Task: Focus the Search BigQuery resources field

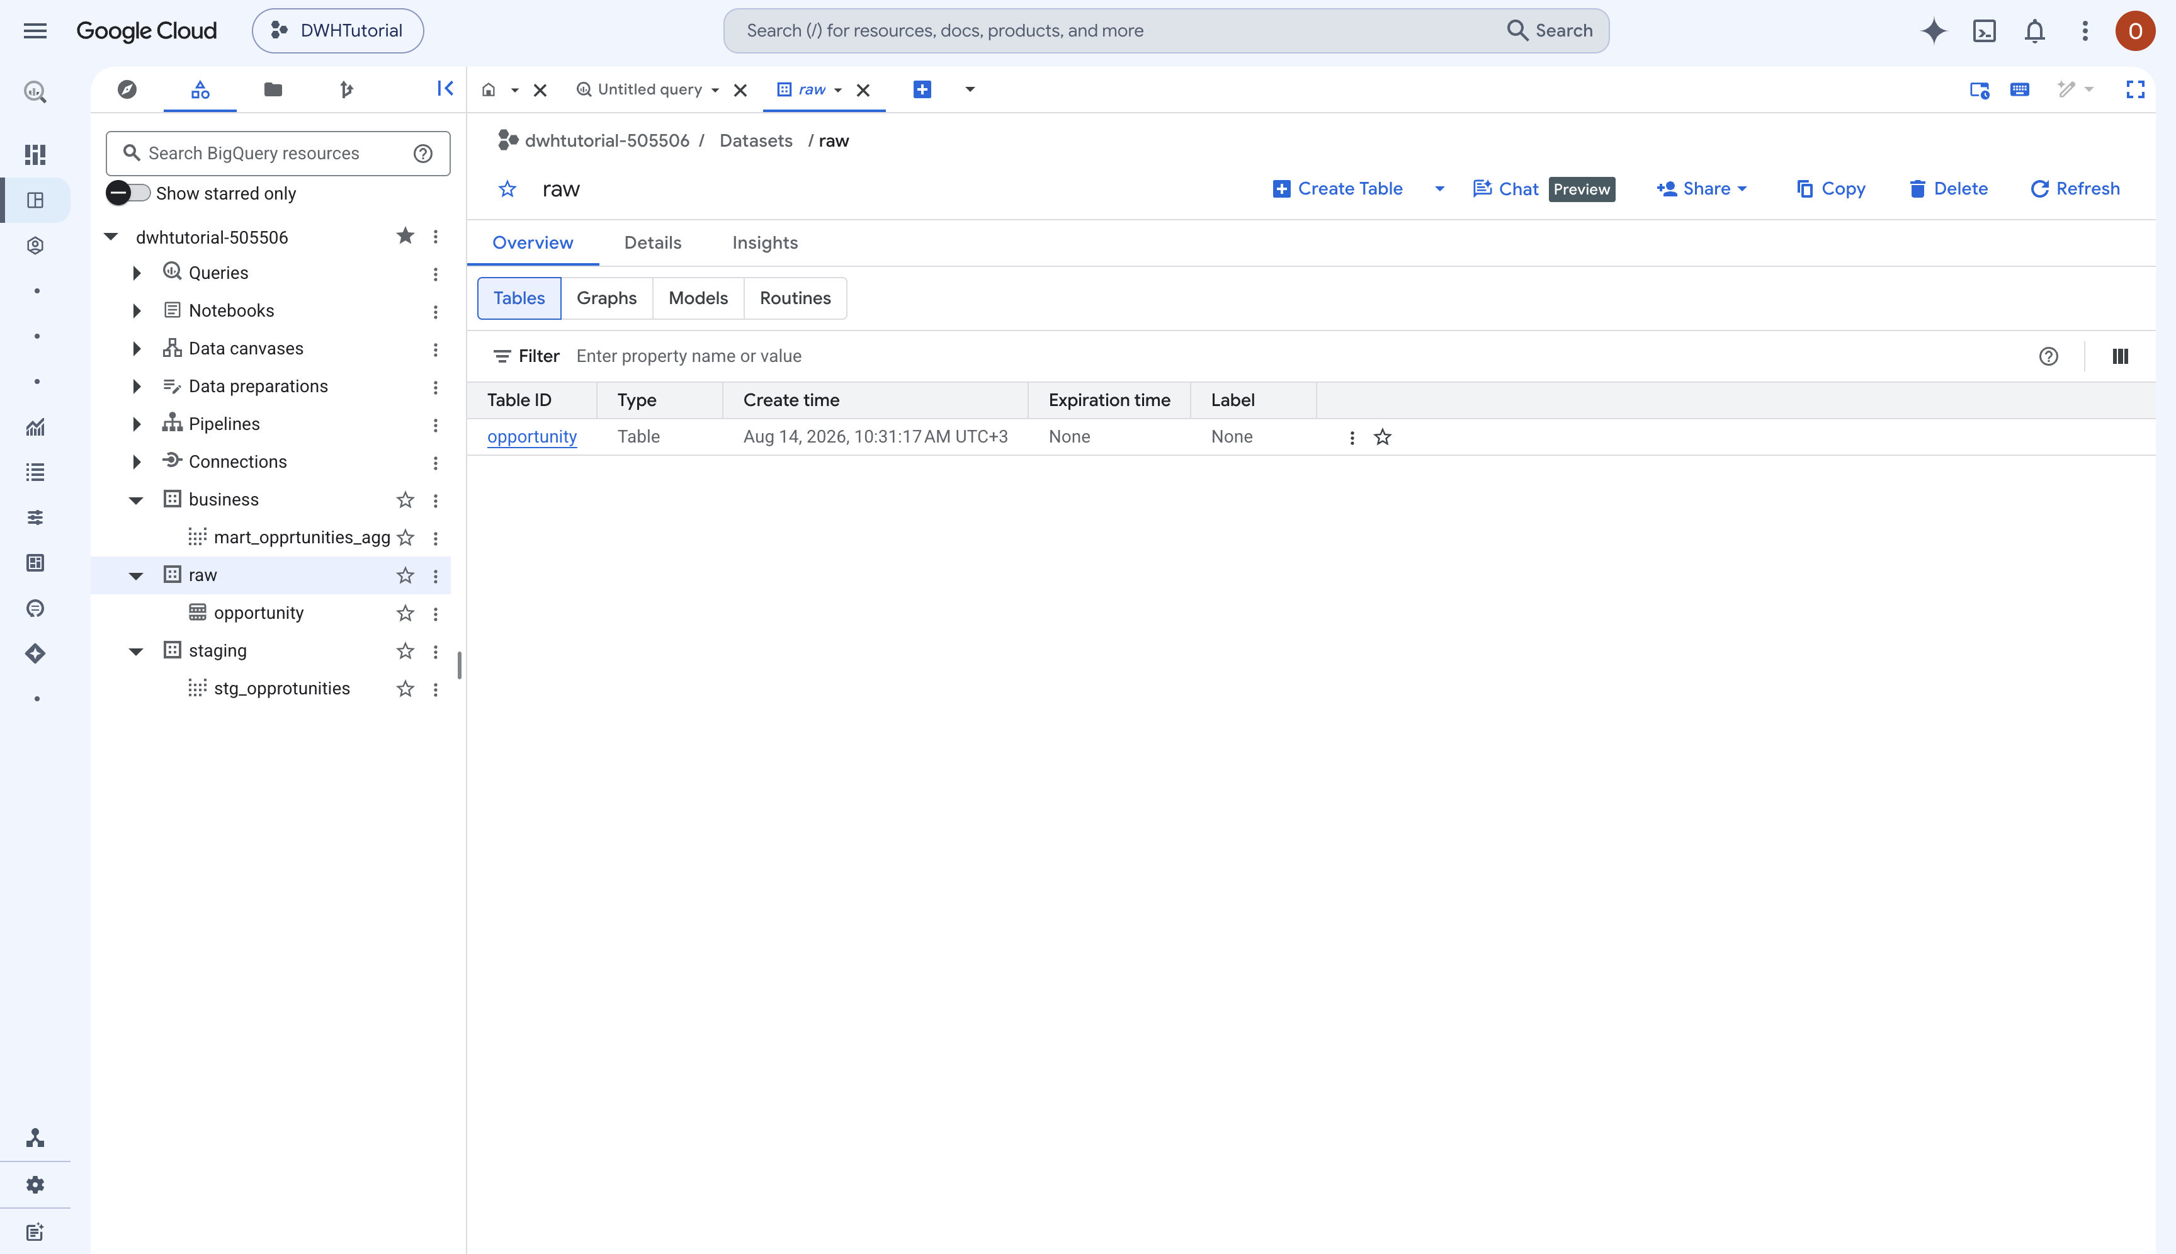Action: coord(278,154)
